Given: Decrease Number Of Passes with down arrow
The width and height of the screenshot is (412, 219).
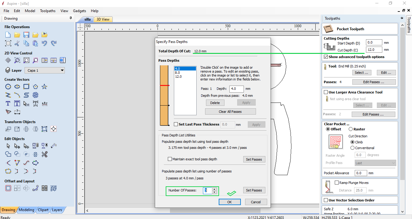Looking at the screenshot, I should click(x=214, y=192).
